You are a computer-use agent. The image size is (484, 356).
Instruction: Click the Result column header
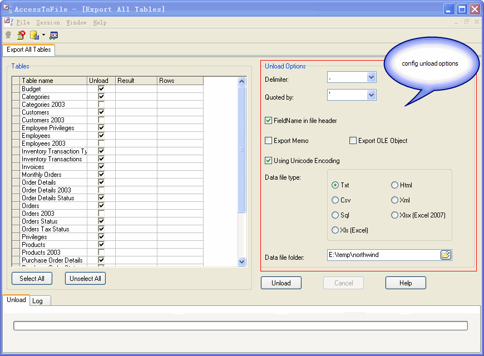point(136,81)
